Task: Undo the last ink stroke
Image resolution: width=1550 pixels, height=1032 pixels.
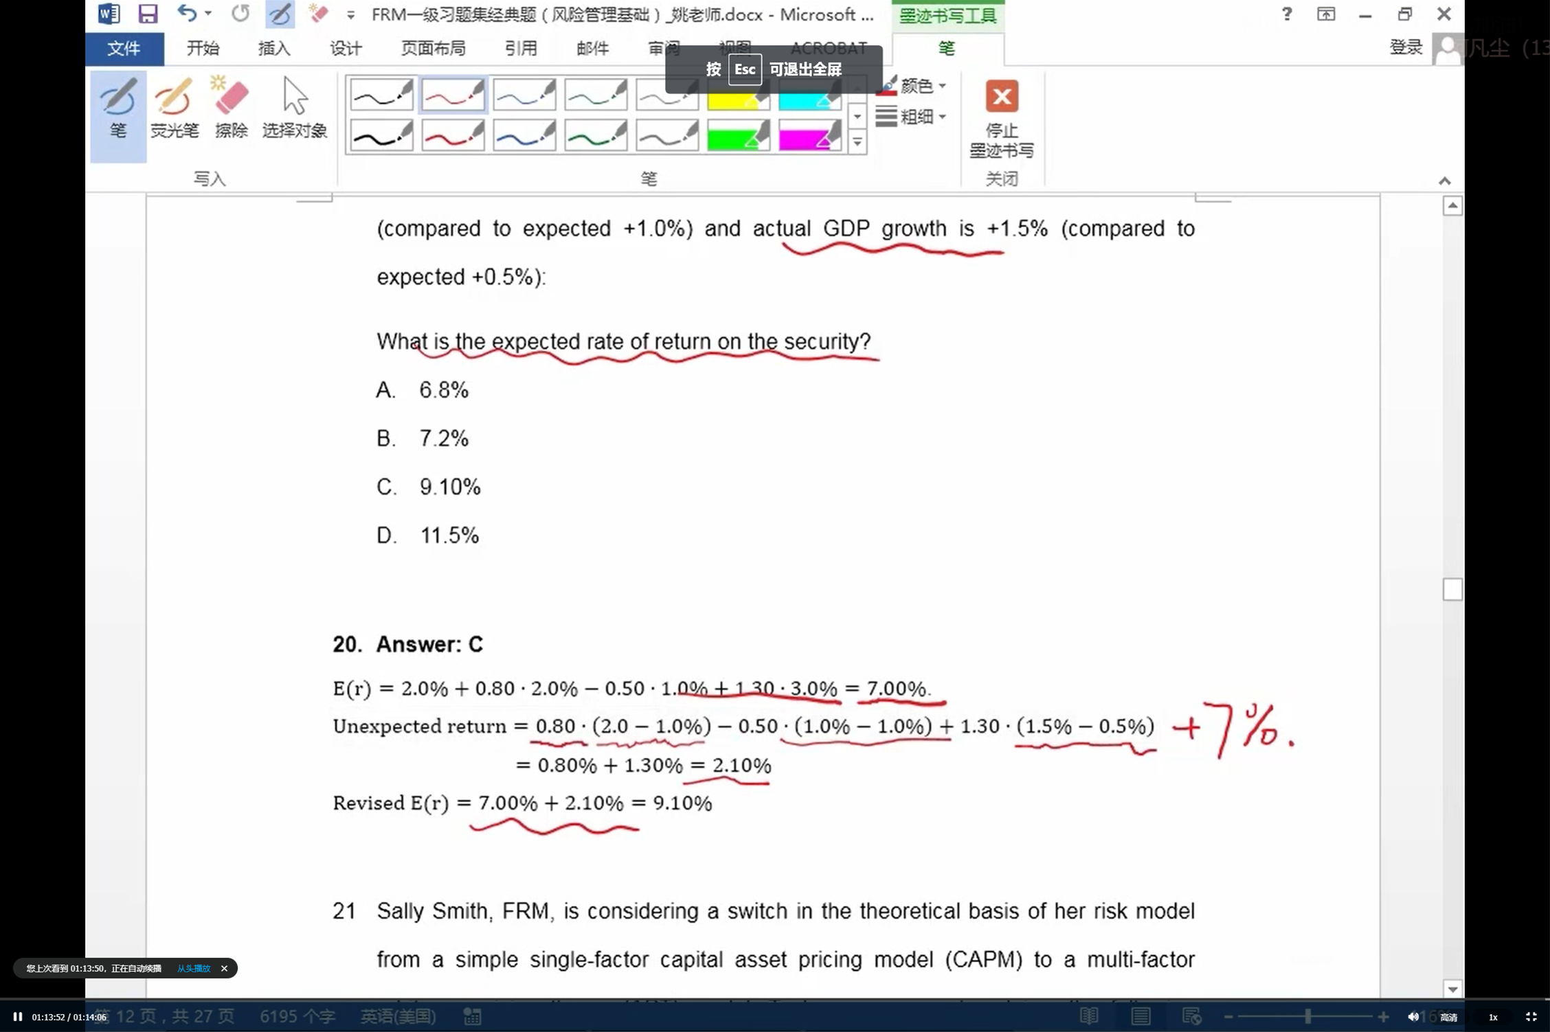Action: click(x=186, y=14)
